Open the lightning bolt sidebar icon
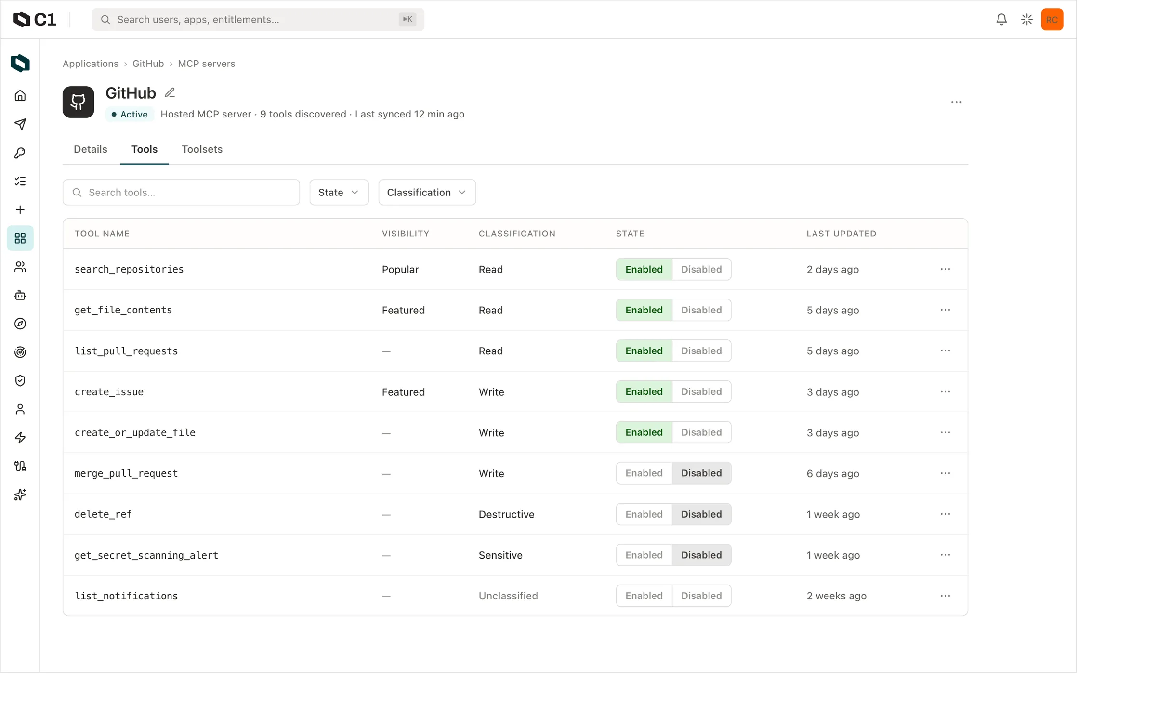 click(20, 437)
